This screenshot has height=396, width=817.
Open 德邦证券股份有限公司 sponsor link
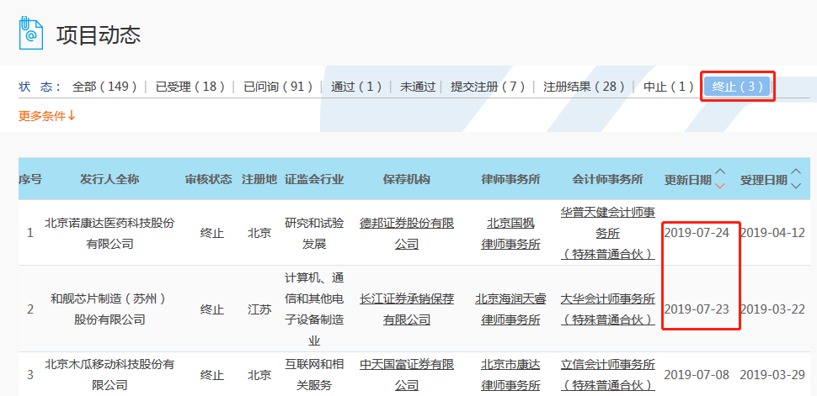pyautogui.click(x=407, y=233)
